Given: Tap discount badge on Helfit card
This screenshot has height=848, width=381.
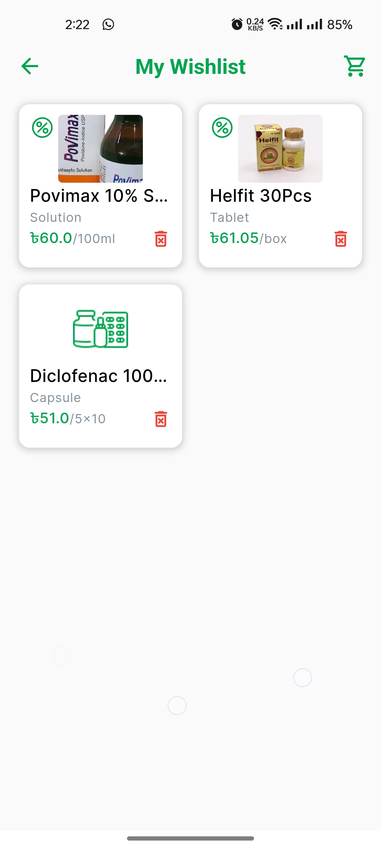Looking at the screenshot, I should (x=222, y=128).
